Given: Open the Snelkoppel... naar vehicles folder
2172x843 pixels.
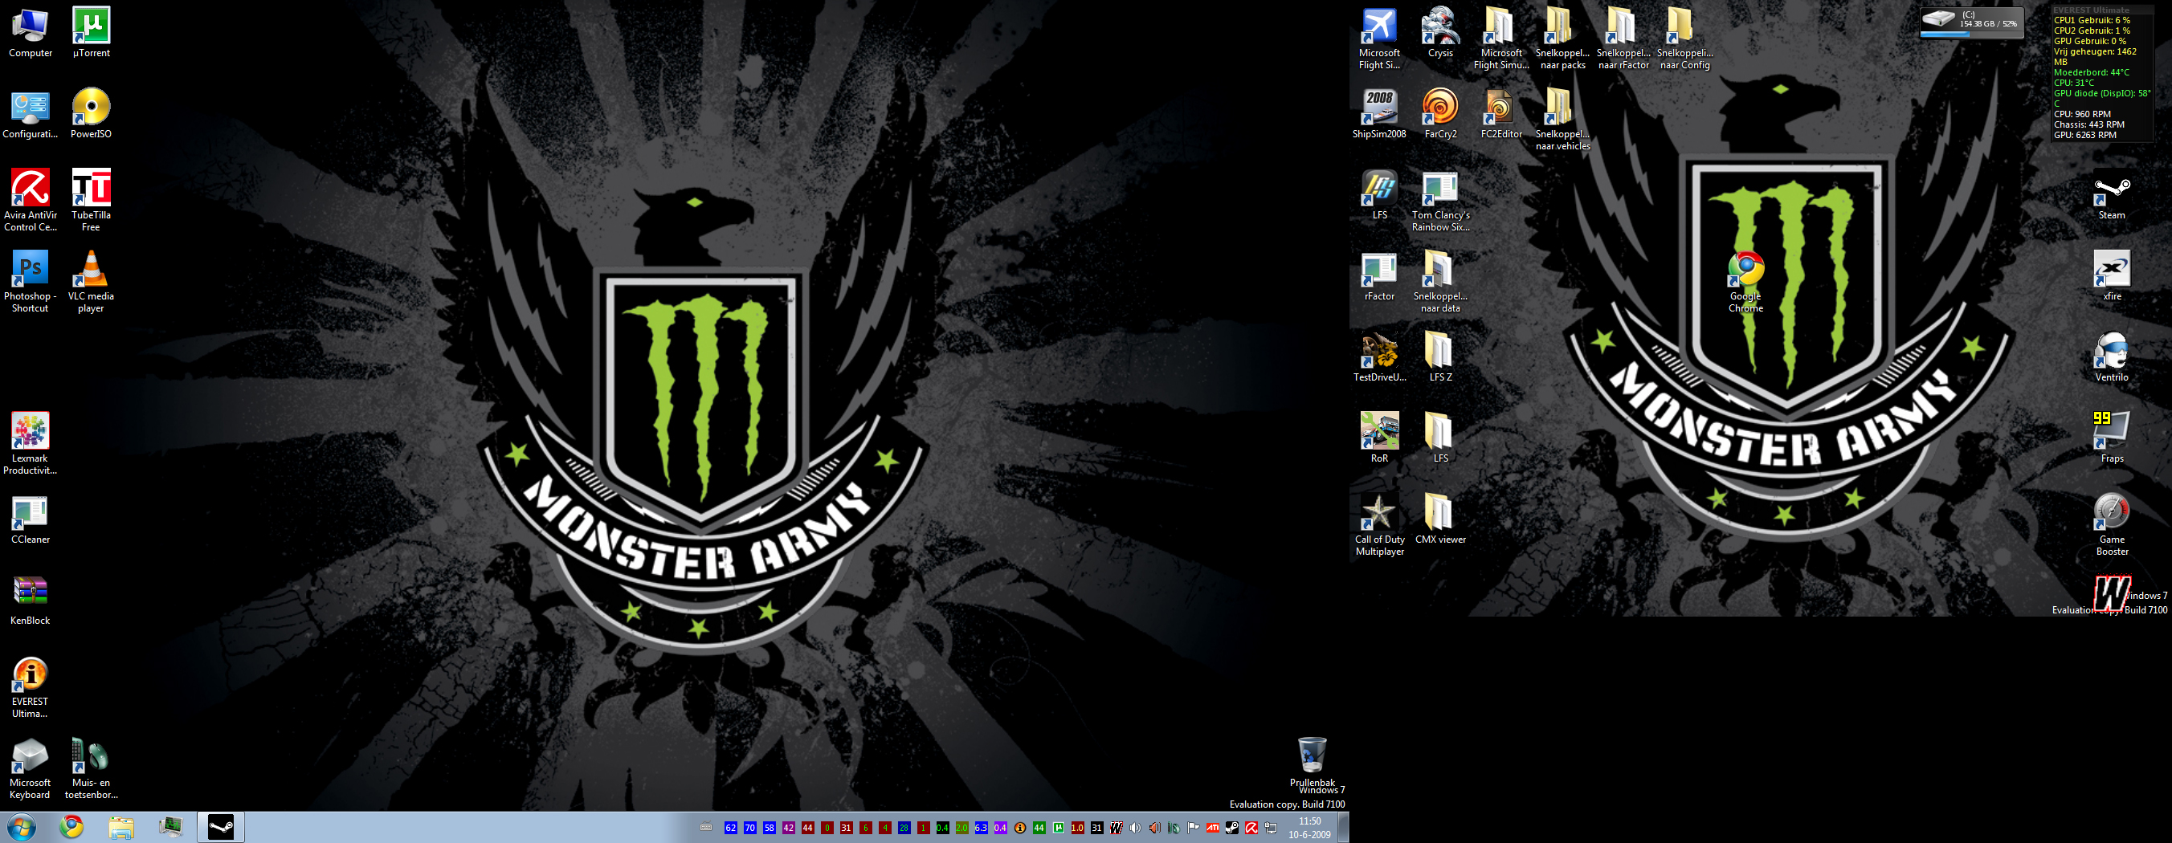Looking at the screenshot, I should [1562, 120].
